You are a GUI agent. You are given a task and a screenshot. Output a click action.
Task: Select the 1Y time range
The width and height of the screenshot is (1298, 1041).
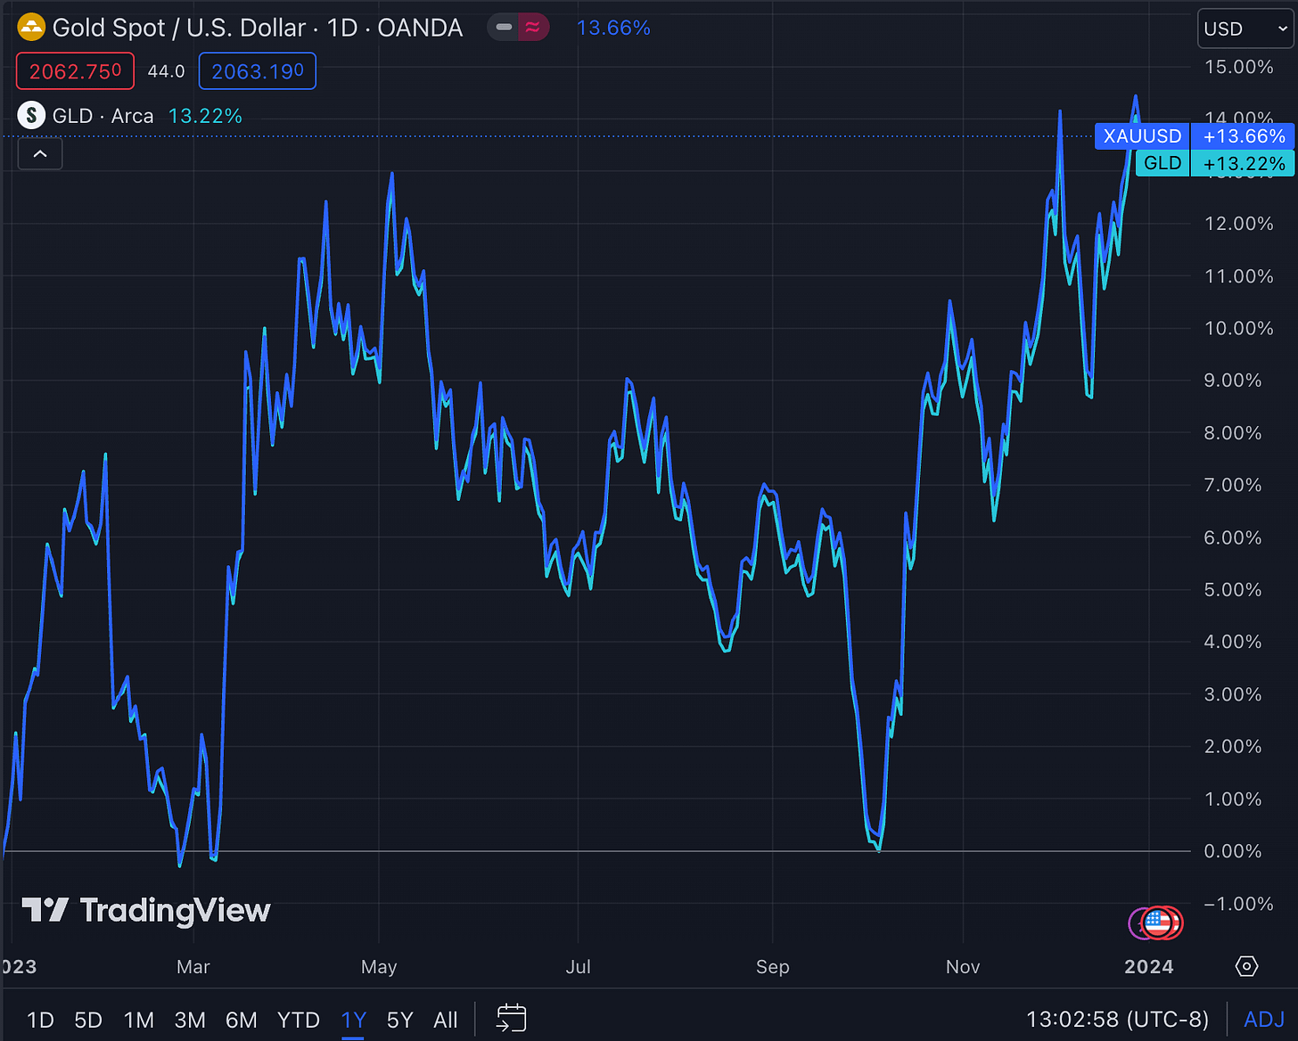point(354,1020)
